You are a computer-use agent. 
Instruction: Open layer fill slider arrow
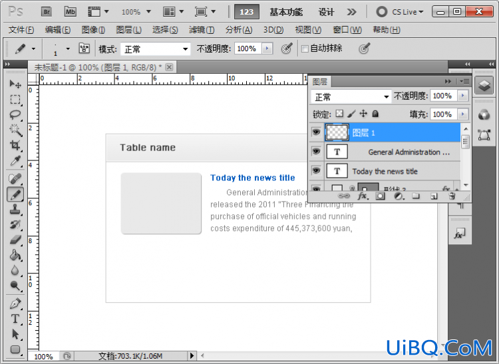[x=462, y=114]
